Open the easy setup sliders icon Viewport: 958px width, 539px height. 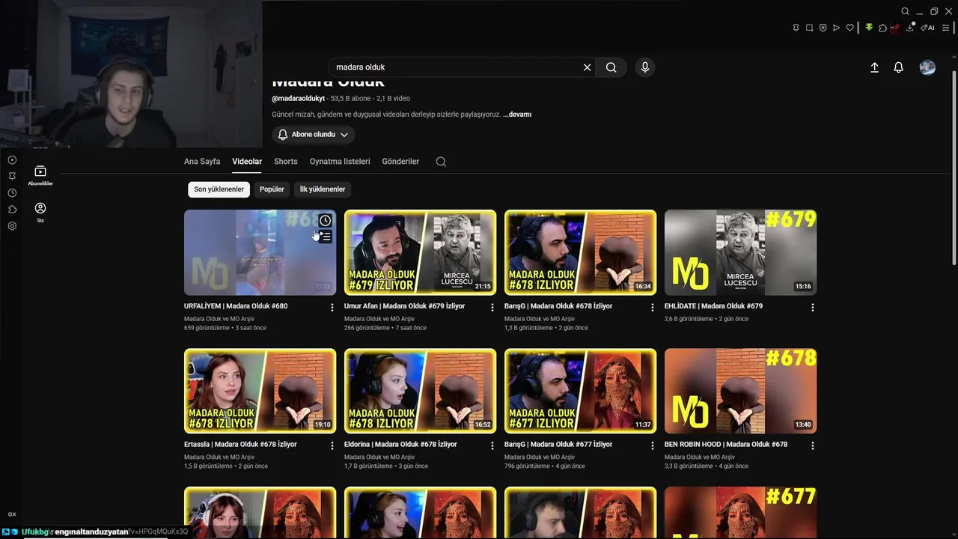[x=945, y=28]
